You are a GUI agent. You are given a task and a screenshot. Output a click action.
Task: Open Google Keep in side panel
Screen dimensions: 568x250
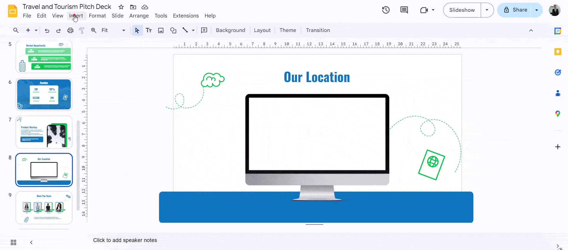[x=558, y=52]
